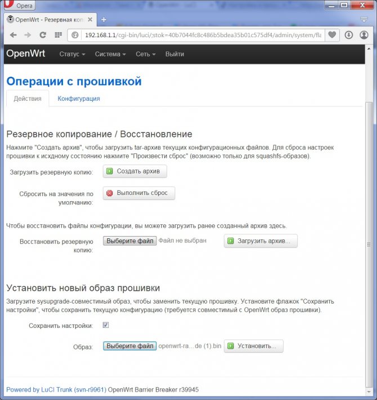
Task: Add page to bookmarks with heart icon
Action: click(x=332, y=35)
